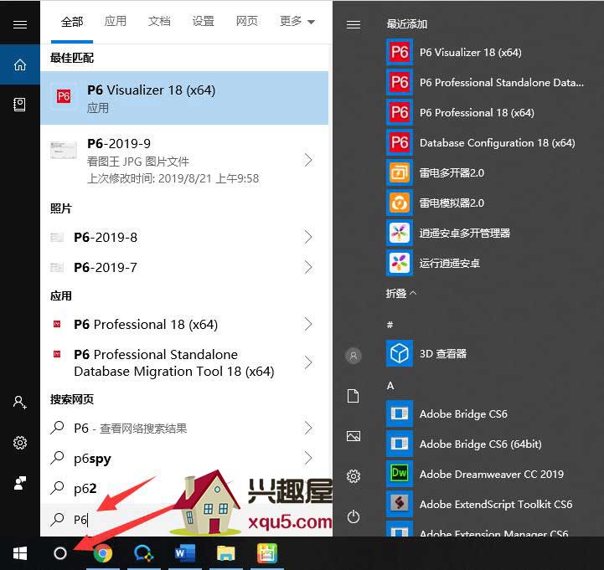Open best match P6 Visualizer 18 (x64)

click(x=184, y=98)
